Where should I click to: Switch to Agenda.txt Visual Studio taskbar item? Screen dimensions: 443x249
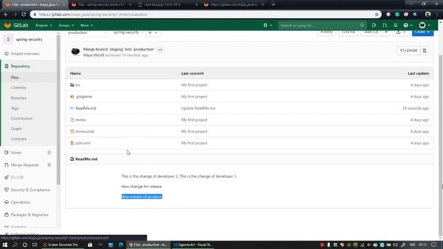pos(192,245)
